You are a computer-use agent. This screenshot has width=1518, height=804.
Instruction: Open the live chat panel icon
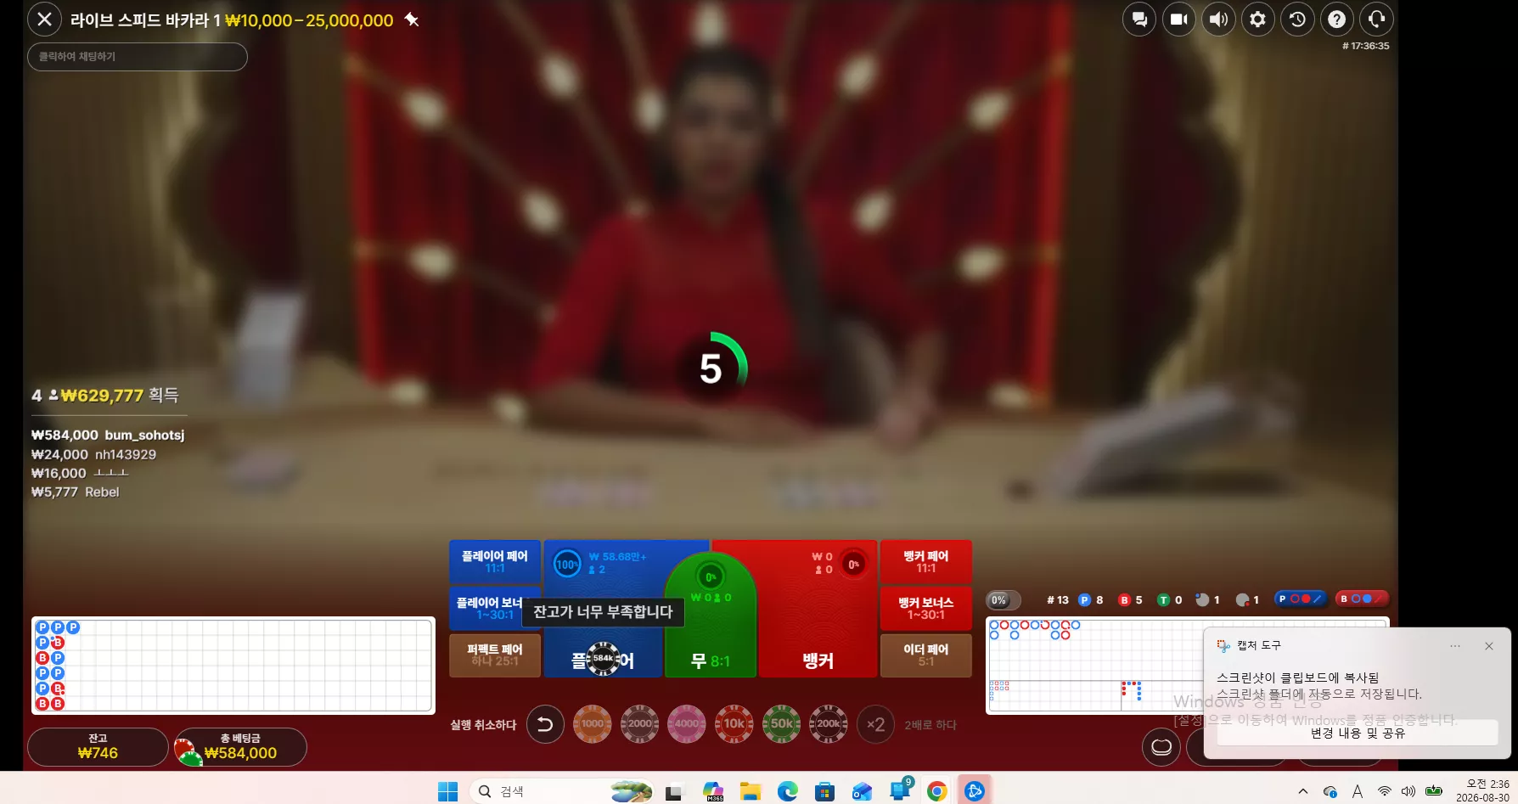click(1139, 19)
